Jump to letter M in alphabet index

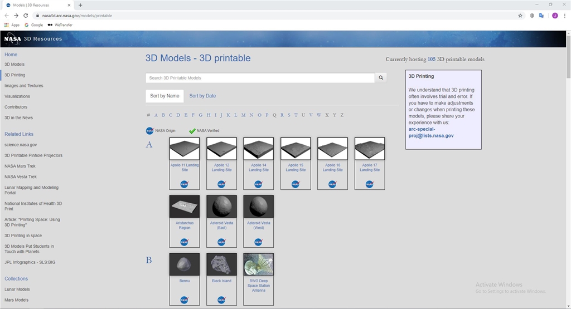click(243, 115)
